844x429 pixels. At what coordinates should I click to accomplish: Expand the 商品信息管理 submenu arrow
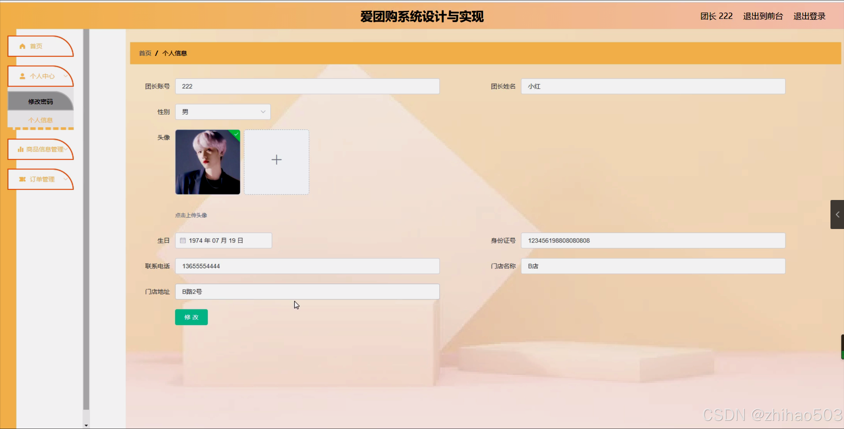click(66, 149)
